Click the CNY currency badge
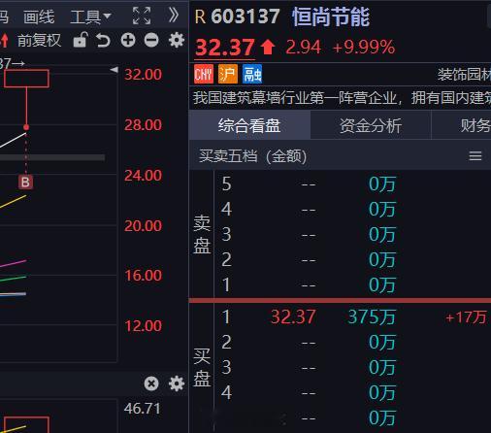This screenshot has width=491, height=433. (204, 74)
